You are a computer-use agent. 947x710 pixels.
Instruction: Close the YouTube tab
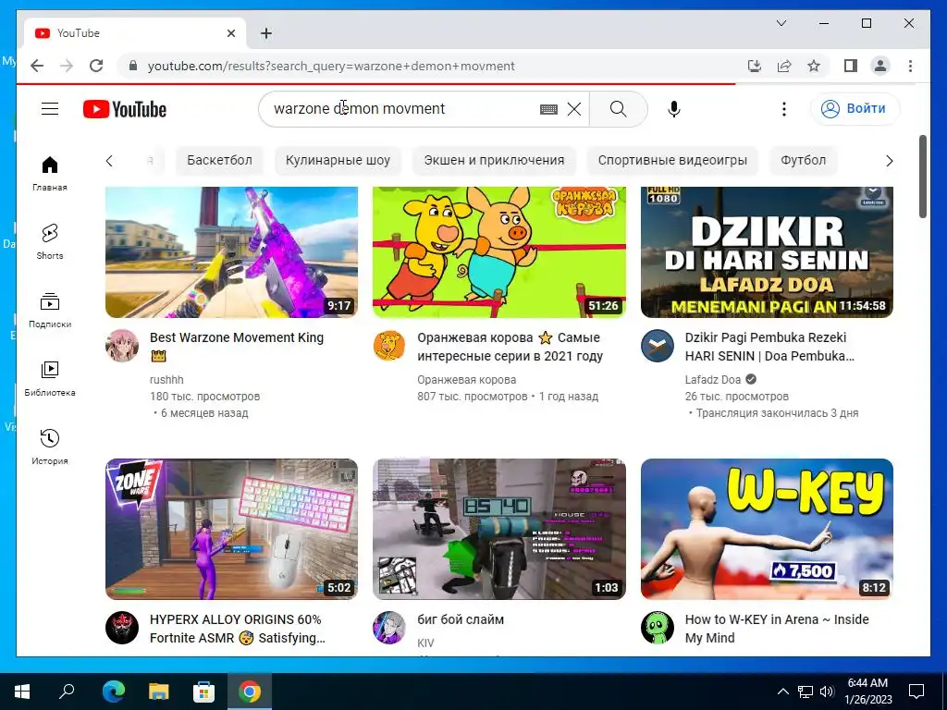pyautogui.click(x=230, y=33)
